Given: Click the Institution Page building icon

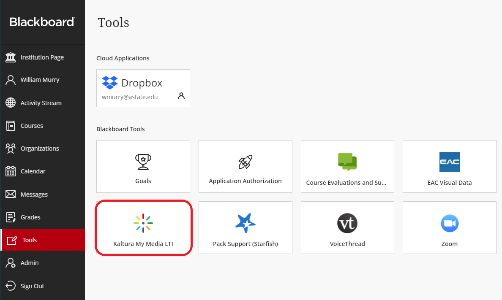Looking at the screenshot, I should [11, 57].
